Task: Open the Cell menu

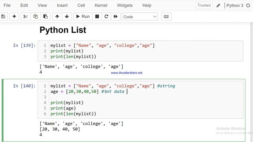Action: [x=81, y=5]
